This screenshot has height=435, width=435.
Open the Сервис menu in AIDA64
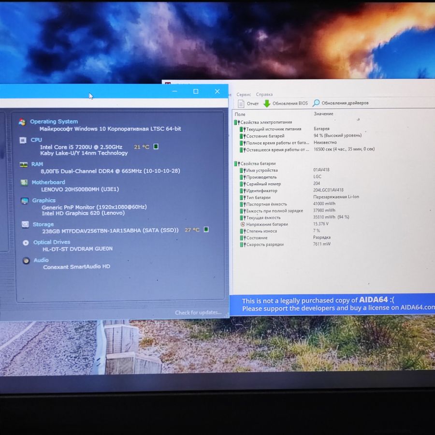244,95
